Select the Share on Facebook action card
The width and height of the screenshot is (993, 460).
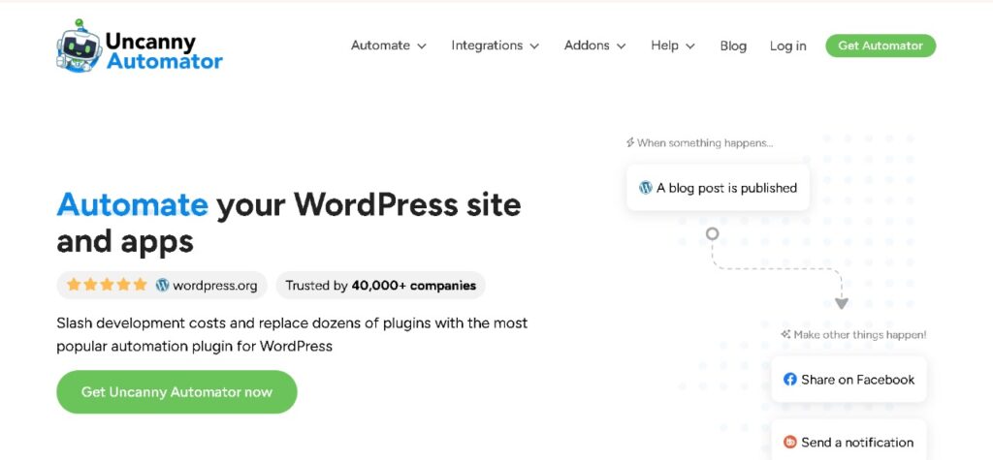coord(849,380)
